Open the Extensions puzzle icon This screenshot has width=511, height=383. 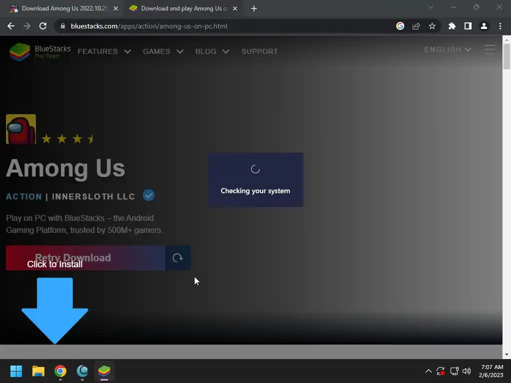tap(452, 26)
